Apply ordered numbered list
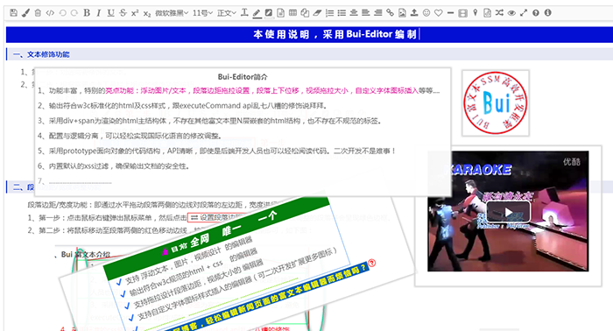 click(329, 13)
